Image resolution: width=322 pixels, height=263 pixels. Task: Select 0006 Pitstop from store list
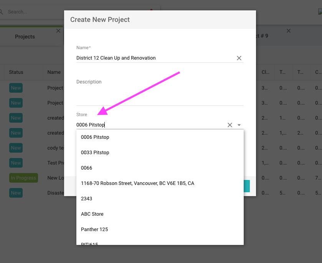click(x=95, y=137)
